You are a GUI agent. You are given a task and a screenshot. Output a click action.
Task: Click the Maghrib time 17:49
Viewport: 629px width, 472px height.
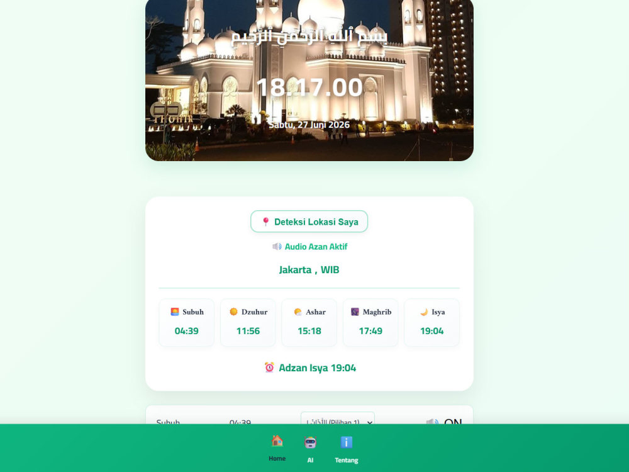(x=370, y=331)
